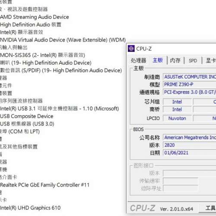Click the 制造商 label in CPU-Z
The image size is (216, 216).
[152, 77]
